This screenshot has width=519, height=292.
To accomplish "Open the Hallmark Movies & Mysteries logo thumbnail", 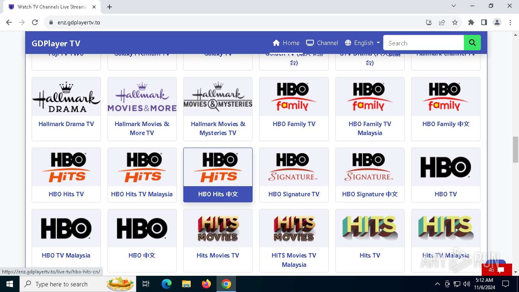I will point(218,97).
